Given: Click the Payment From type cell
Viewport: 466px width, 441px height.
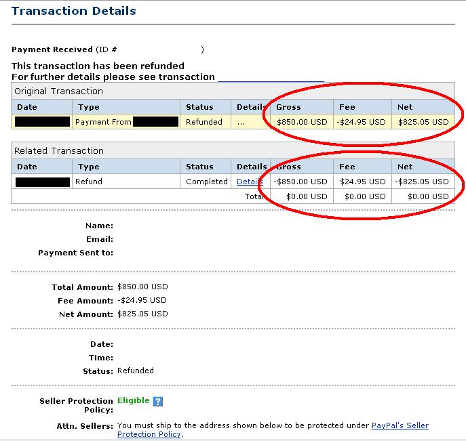Looking at the screenshot, I should pyautogui.click(x=102, y=122).
